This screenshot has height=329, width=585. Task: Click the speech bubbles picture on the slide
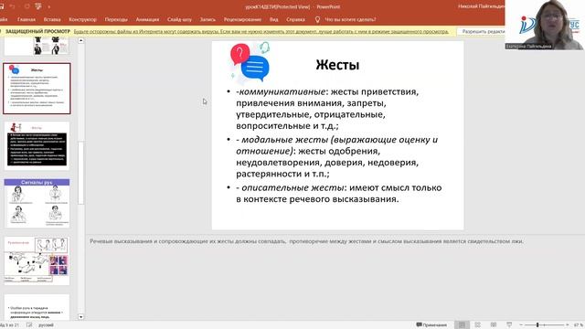pos(250,62)
